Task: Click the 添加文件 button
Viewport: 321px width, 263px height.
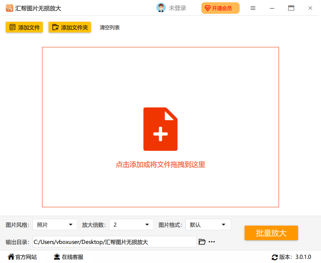Action: [x=24, y=27]
